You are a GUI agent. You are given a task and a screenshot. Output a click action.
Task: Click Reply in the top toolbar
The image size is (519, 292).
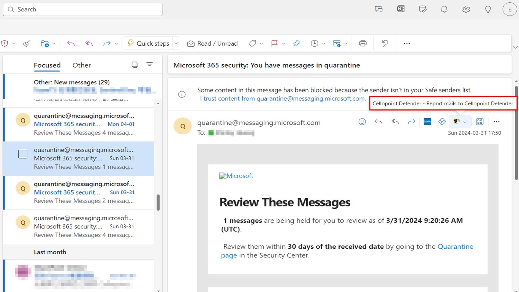click(71, 43)
